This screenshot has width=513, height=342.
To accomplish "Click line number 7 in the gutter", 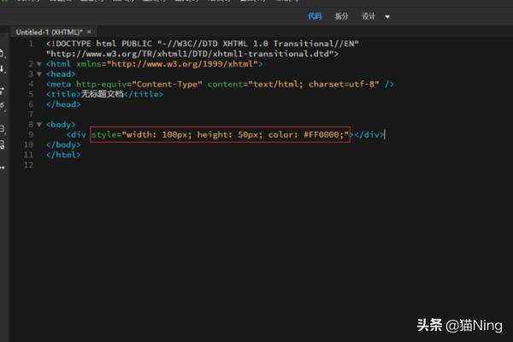I will [31, 115].
